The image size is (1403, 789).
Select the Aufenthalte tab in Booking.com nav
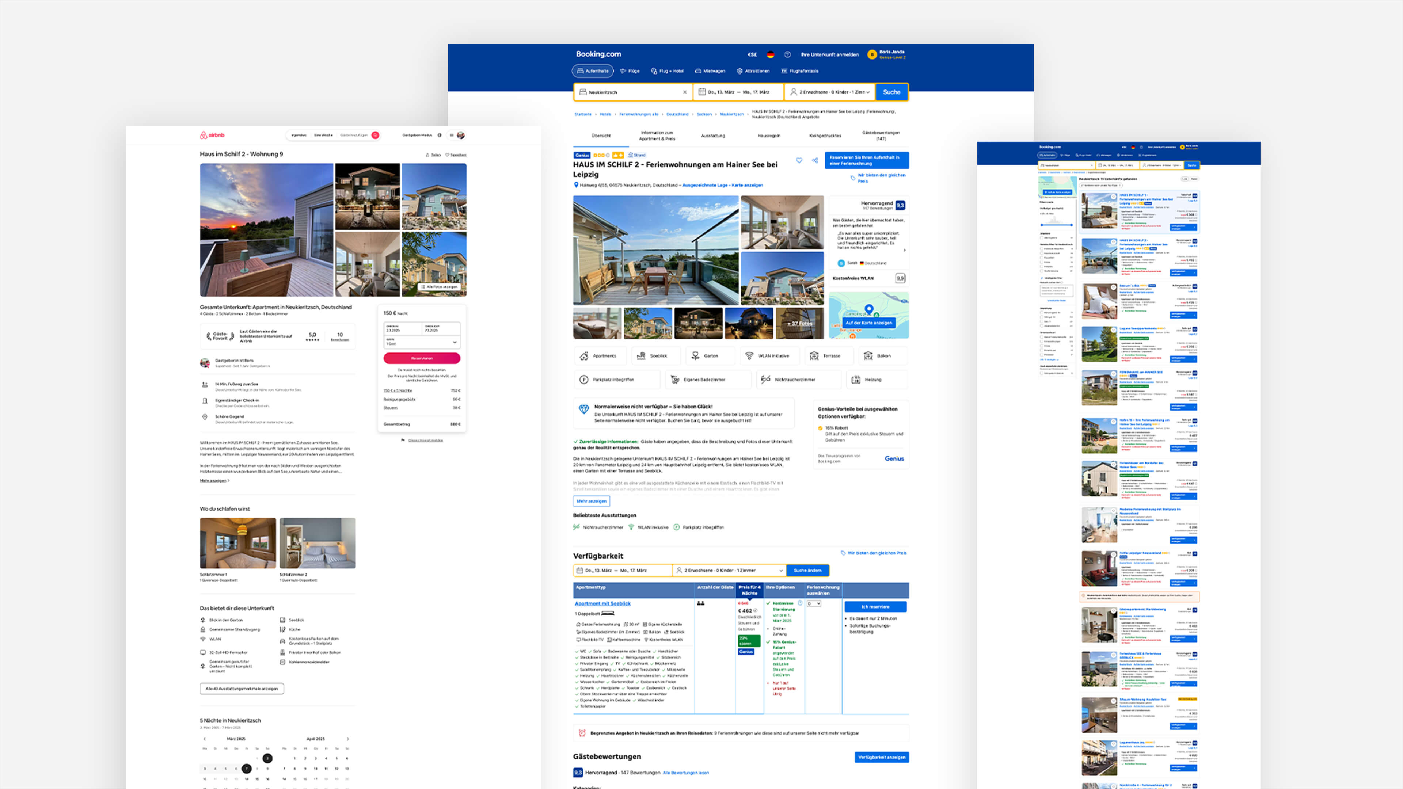tap(593, 71)
